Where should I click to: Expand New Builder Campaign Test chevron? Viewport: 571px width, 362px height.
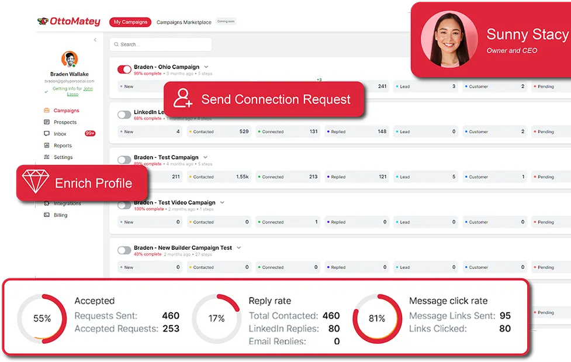coord(239,247)
